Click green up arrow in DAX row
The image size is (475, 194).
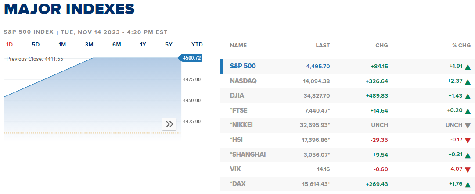468,184
